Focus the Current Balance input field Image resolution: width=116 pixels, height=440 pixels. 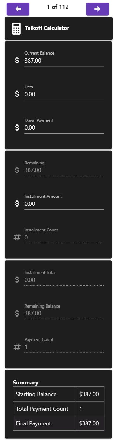[64, 61]
